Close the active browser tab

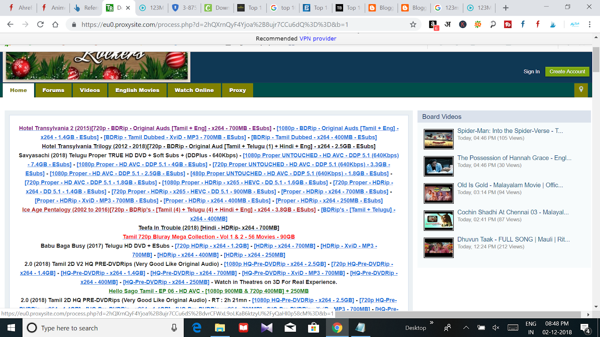(x=128, y=7)
